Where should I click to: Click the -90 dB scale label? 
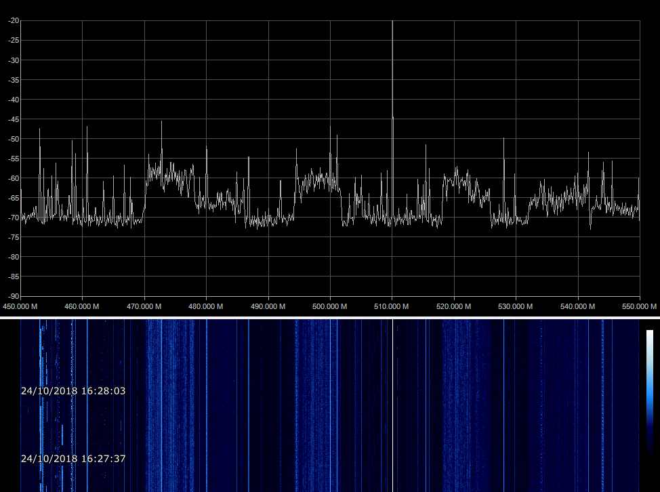click(14, 296)
